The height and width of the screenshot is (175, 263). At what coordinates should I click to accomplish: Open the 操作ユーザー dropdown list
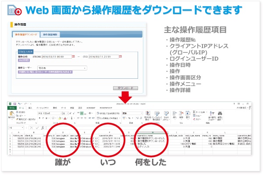pos(85,68)
